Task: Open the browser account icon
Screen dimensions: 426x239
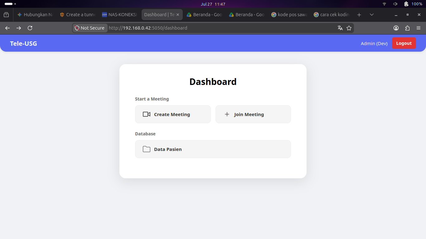Action: [x=396, y=28]
